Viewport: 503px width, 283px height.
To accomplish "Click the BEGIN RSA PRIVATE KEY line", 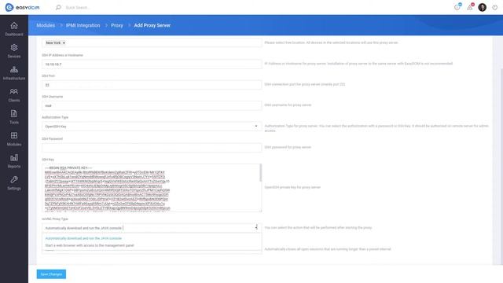I will (x=68, y=167).
